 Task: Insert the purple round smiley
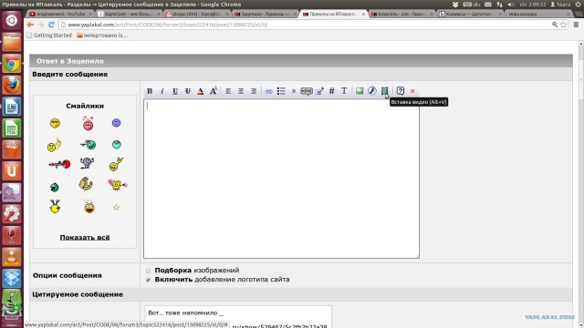click(116, 123)
